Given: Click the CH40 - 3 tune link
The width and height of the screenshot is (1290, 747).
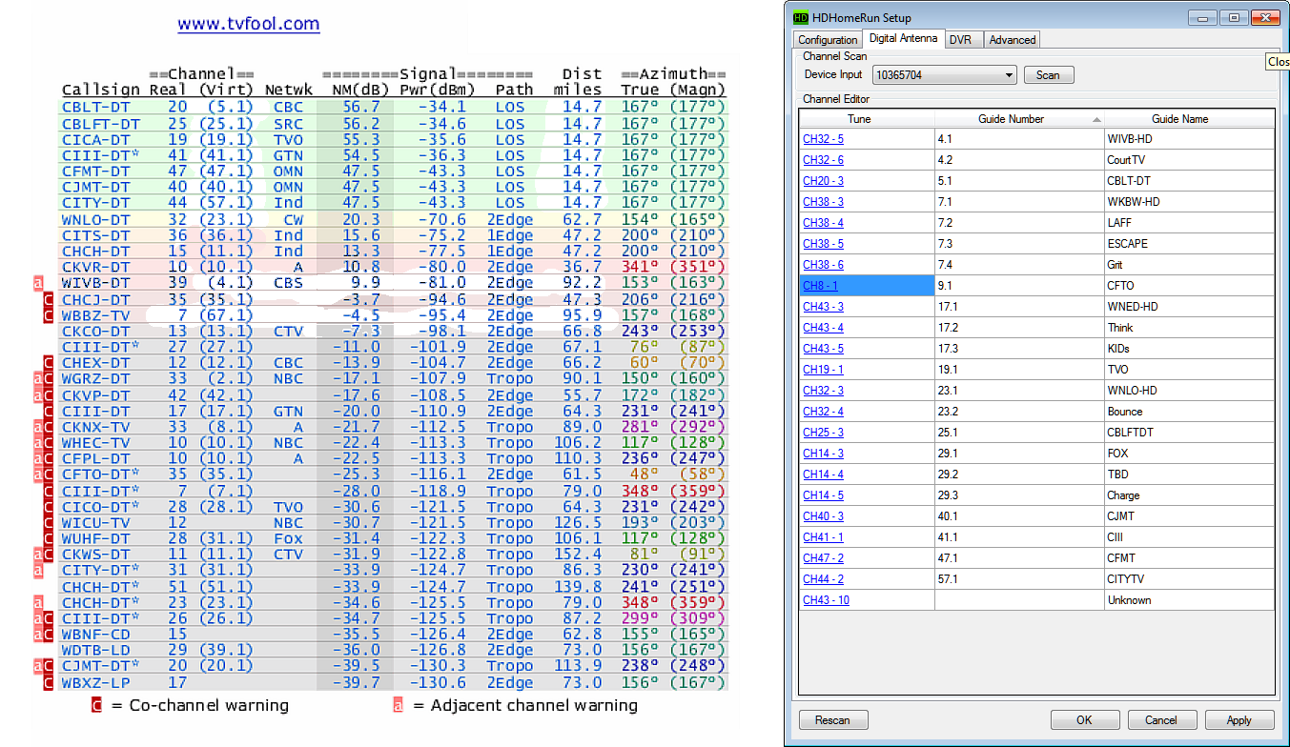Looking at the screenshot, I should coord(823,516).
